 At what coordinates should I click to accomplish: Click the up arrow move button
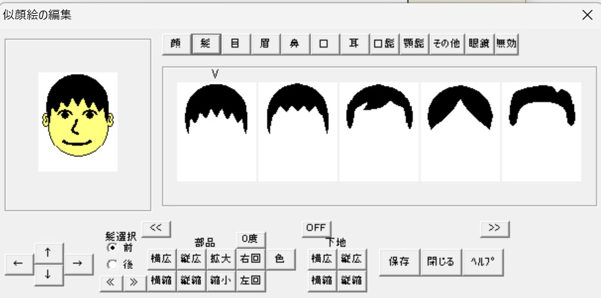coord(48,252)
